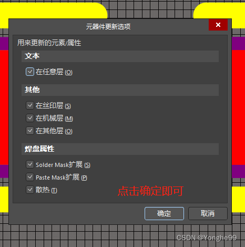Click the 用来更新的元素/属性 group label
The image size is (245, 247).
[x=49, y=43]
